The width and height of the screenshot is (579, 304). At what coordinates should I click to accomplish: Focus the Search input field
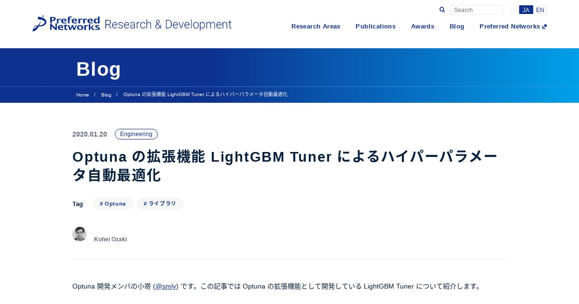pos(477,10)
